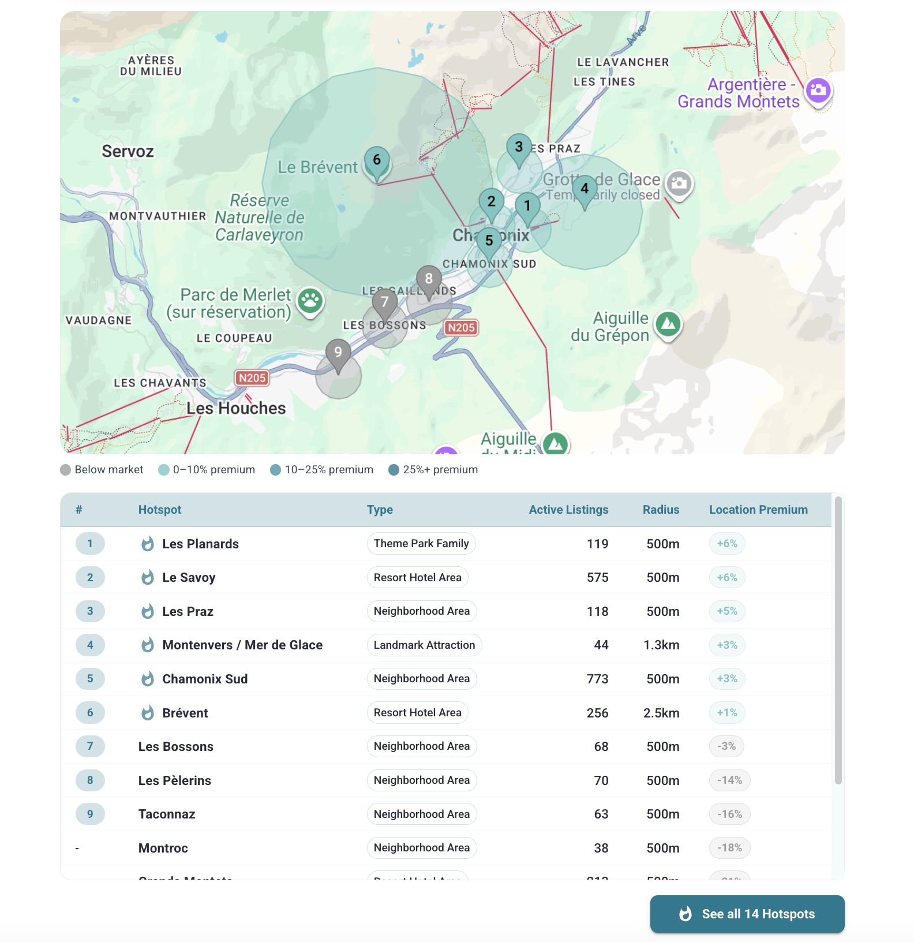This screenshot has width=914, height=942.
Task: Click the flame icon beside Le Savoy
Action: point(148,577)
